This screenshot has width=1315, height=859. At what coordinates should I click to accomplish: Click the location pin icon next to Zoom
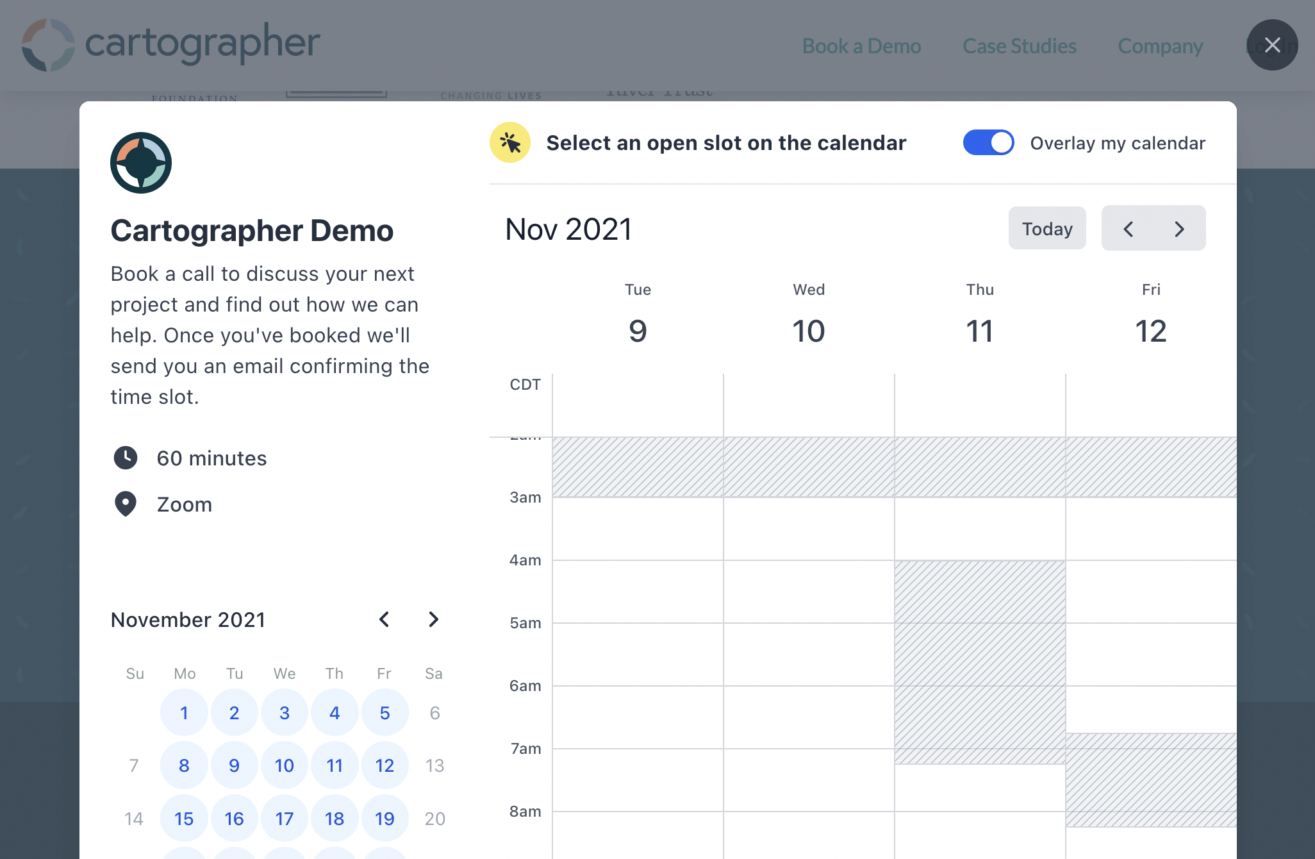pos(126,503)
